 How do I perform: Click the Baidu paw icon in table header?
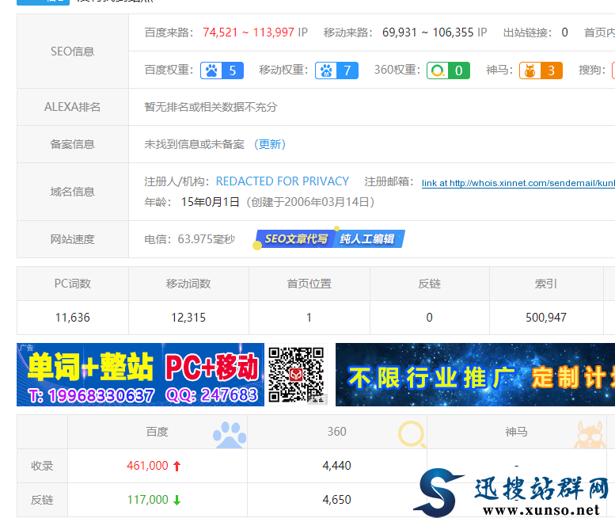(x=230, y=435)
